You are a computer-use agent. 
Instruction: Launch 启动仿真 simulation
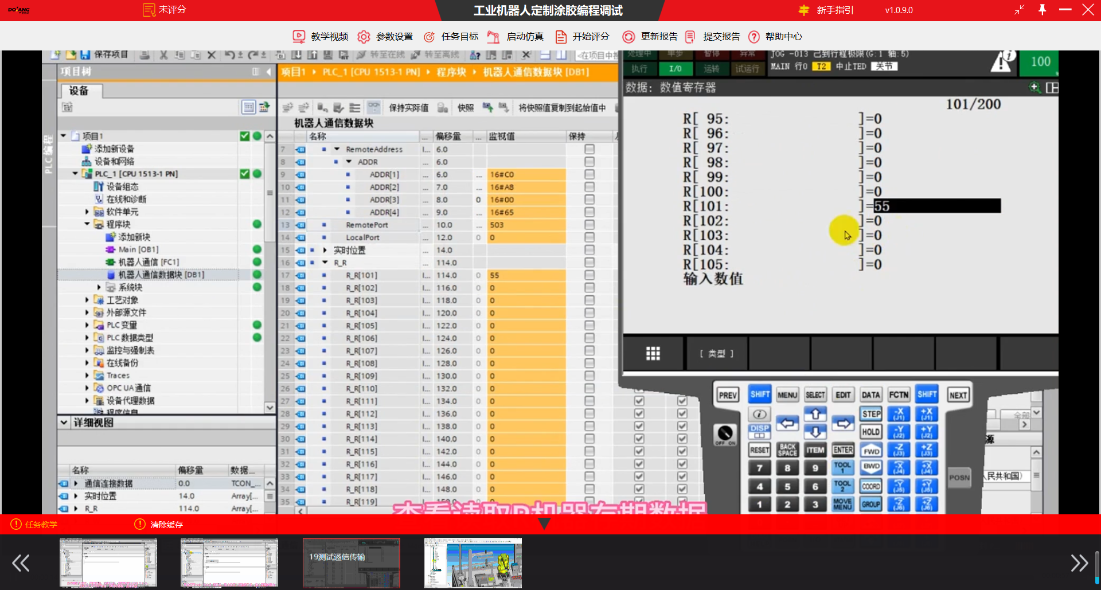pyautogui.click(x=516, y=37)
